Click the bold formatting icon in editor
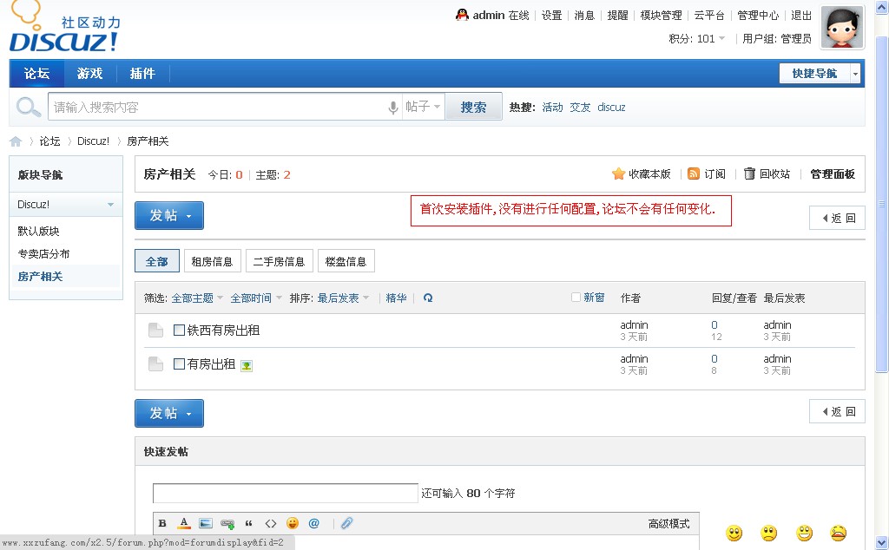 pyautogui.click(x=162, y=523)
